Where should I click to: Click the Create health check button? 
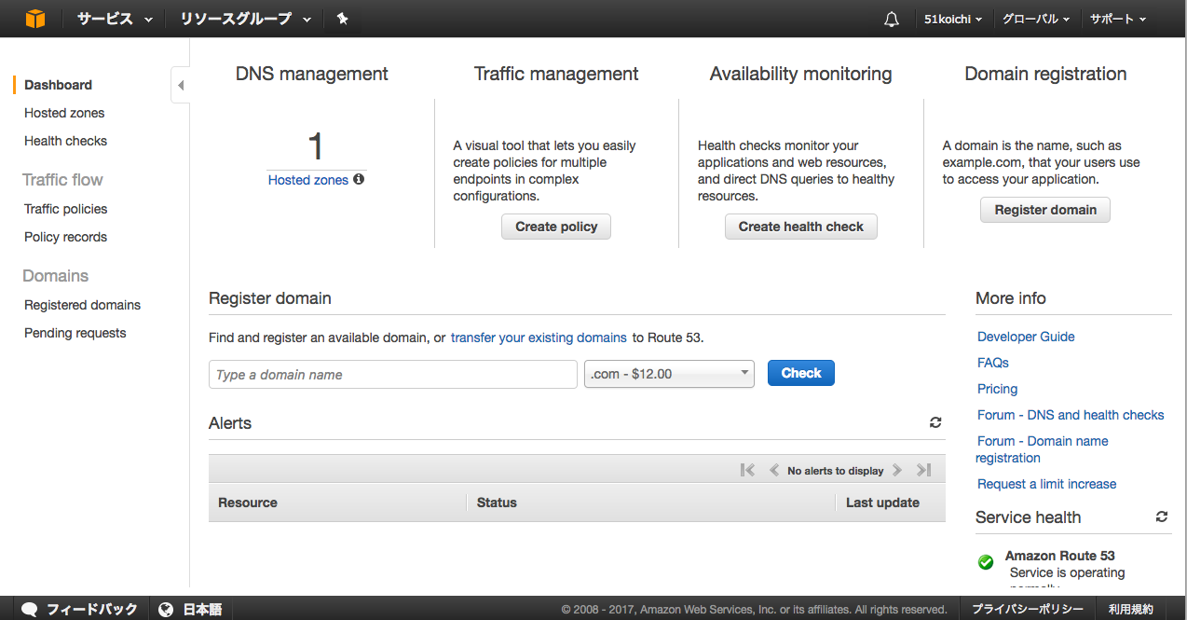pyautogui.click(x=801, y=227)
